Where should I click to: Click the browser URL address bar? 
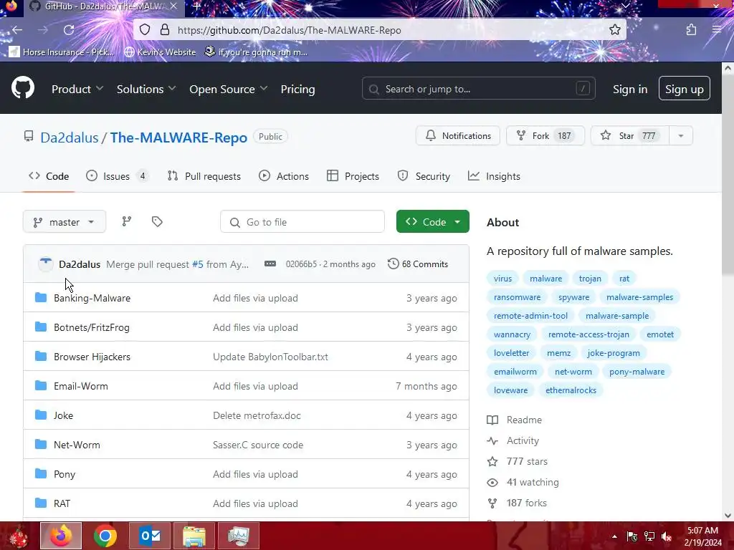pyautogui.click(x=380, y=30)
